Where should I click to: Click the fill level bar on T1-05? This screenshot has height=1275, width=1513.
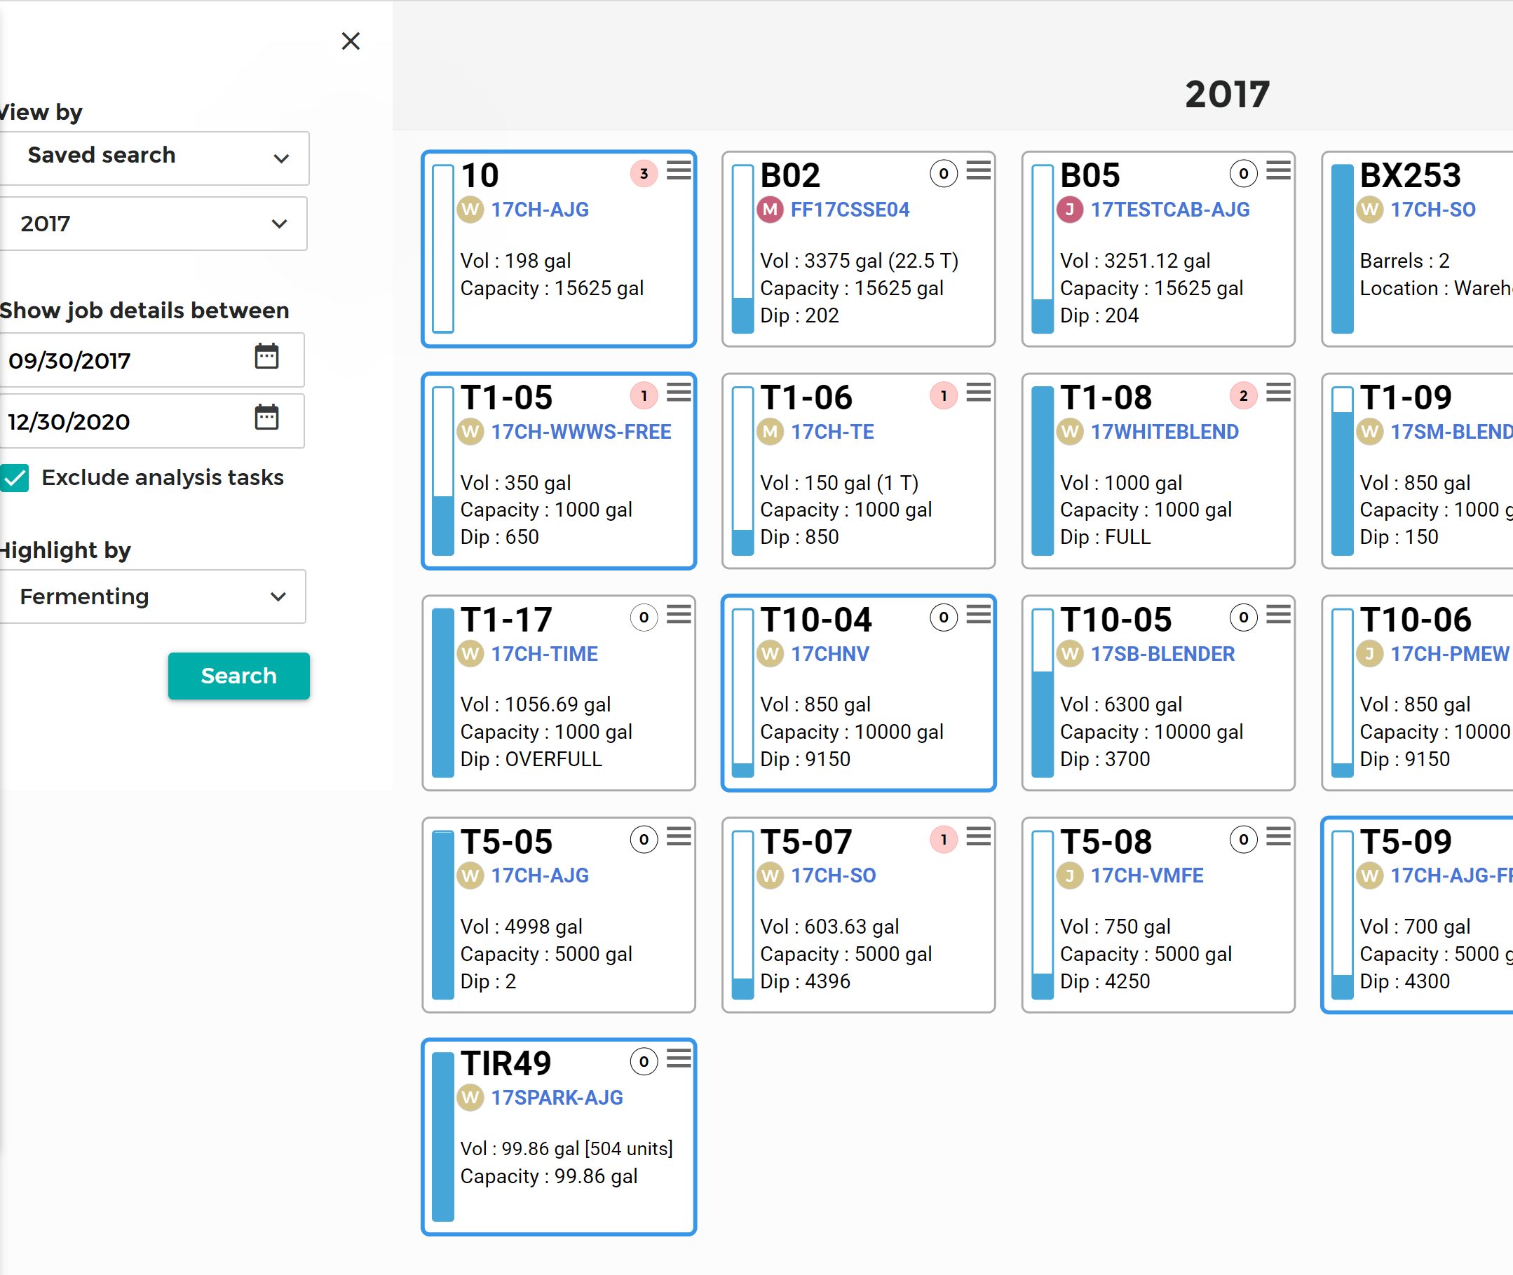coord(443,470)
